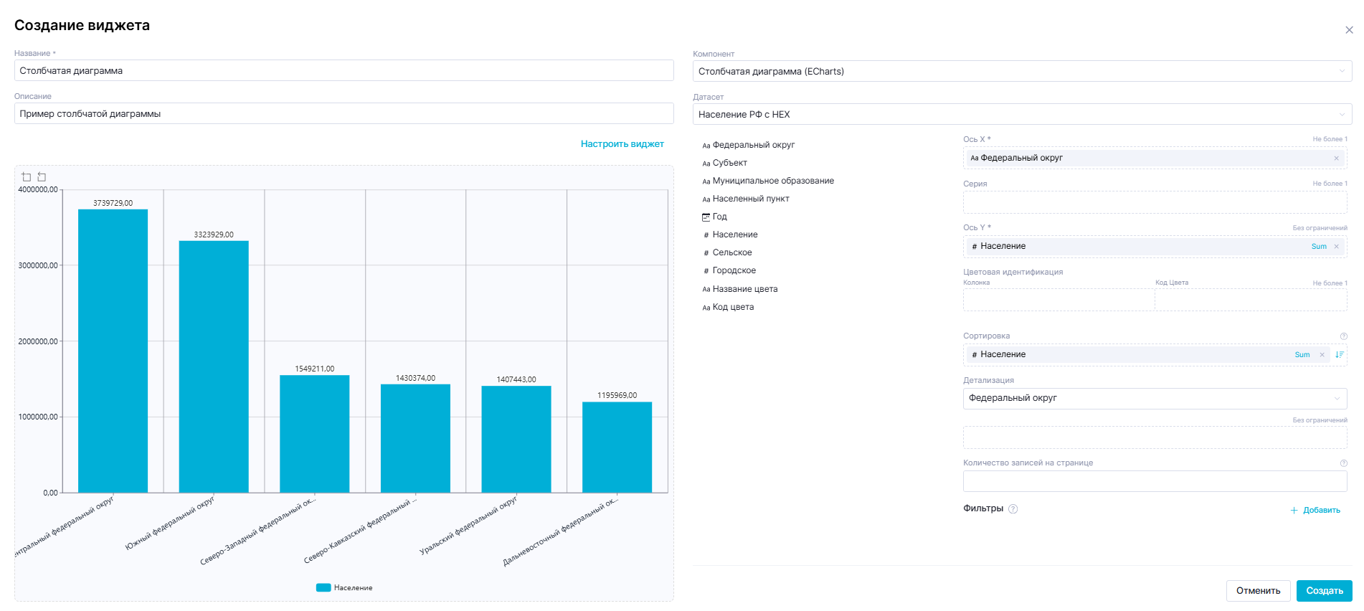This screenshot has height=611, width=1364.
Task: Click the chart zoom reset icon
Action: click(x=42, y=177)
